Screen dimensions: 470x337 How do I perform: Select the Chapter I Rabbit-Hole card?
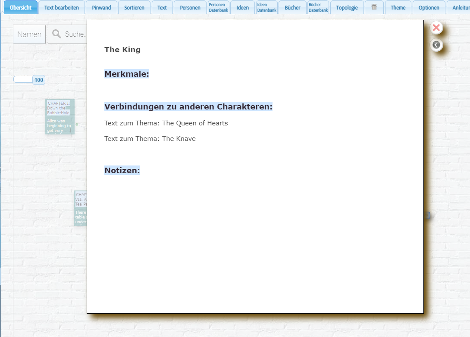tap(60, 116)
